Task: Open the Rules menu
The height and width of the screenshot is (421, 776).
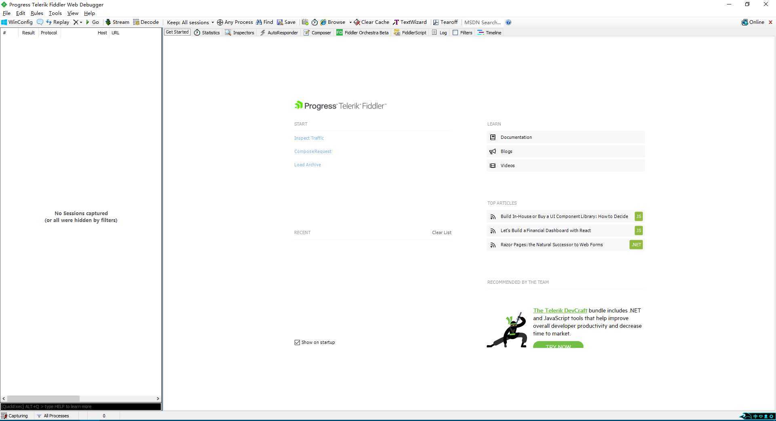Action: [x=37, y=13]
